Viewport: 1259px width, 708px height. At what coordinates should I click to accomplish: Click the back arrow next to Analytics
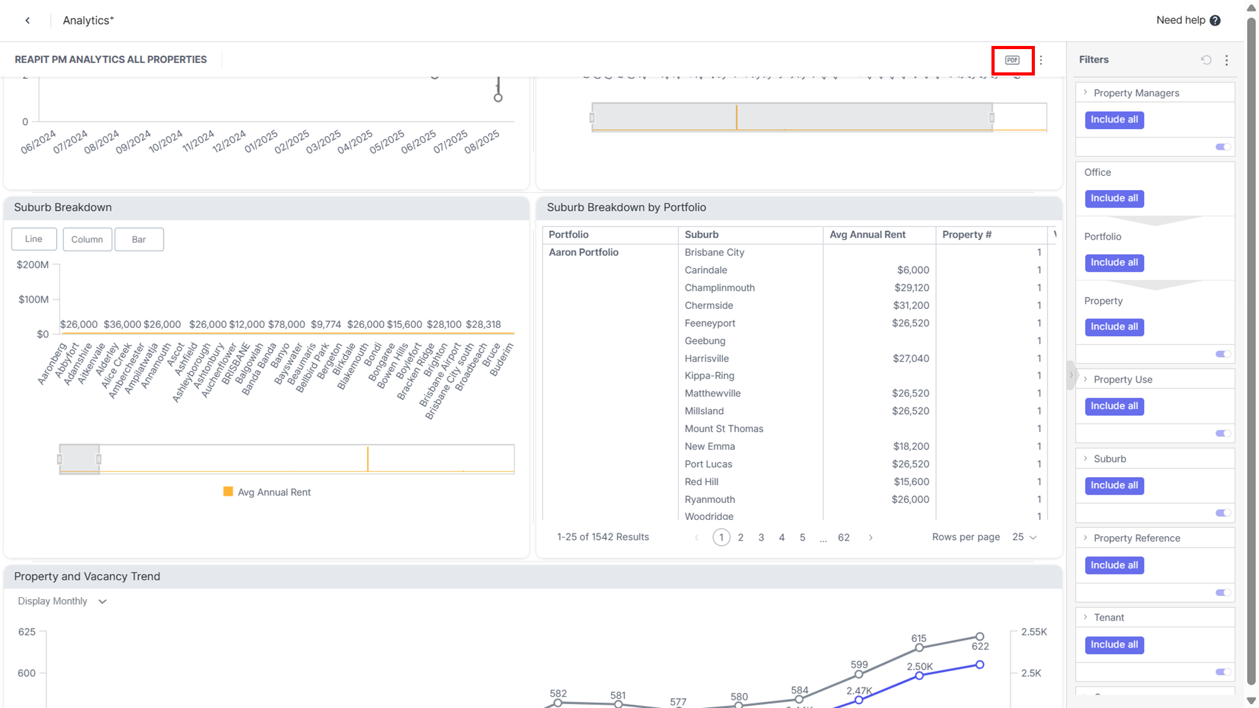coord(28,20)
